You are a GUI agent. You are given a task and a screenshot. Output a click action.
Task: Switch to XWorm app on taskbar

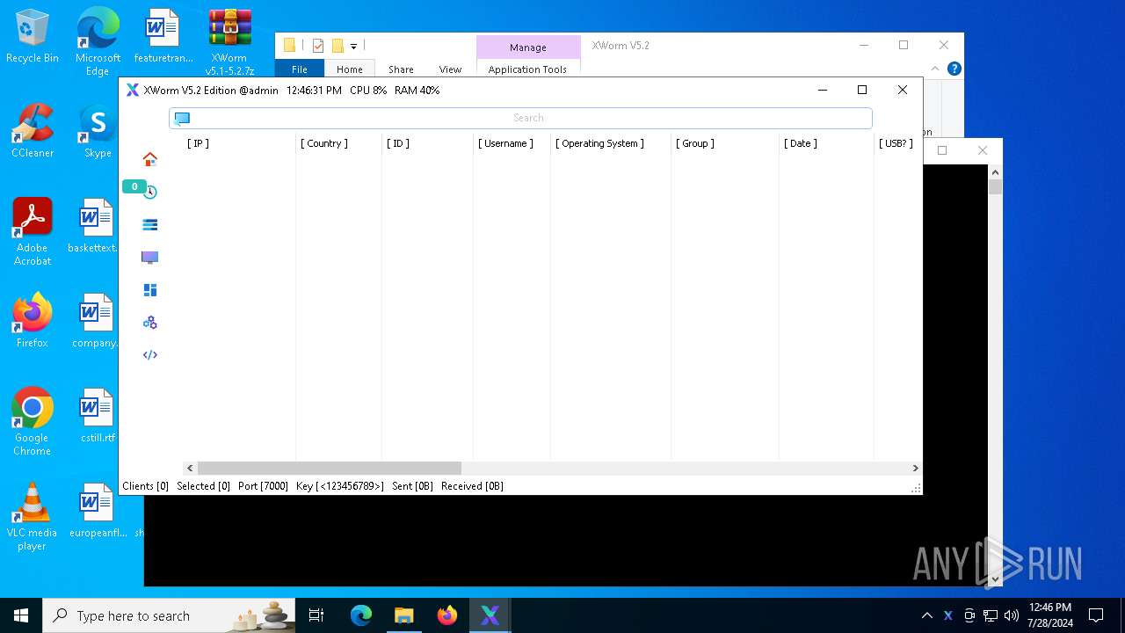point(490,615)
